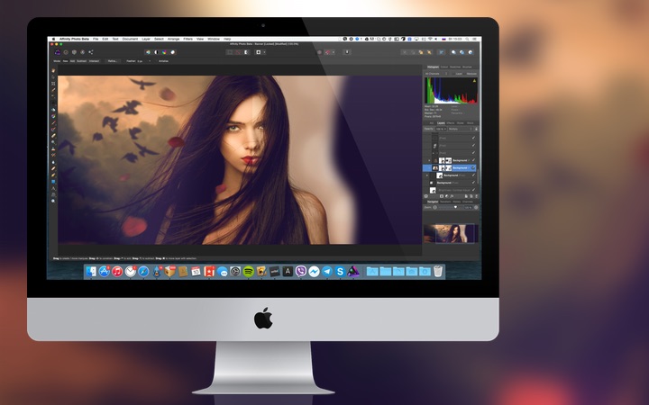Open Skype from the Dock

click(x=340, y=272)
